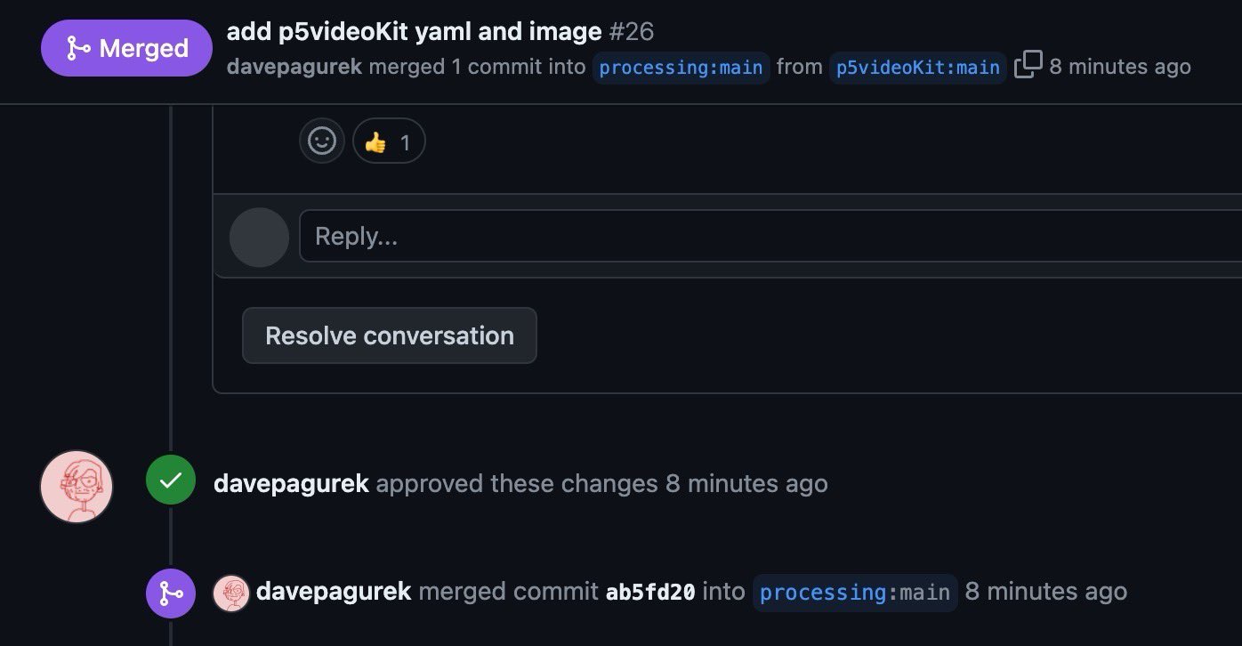The width and height of the screenshot is (1242, 646).
Task: Open davepagurek's profile from the header line
Action: click(294, 67)
